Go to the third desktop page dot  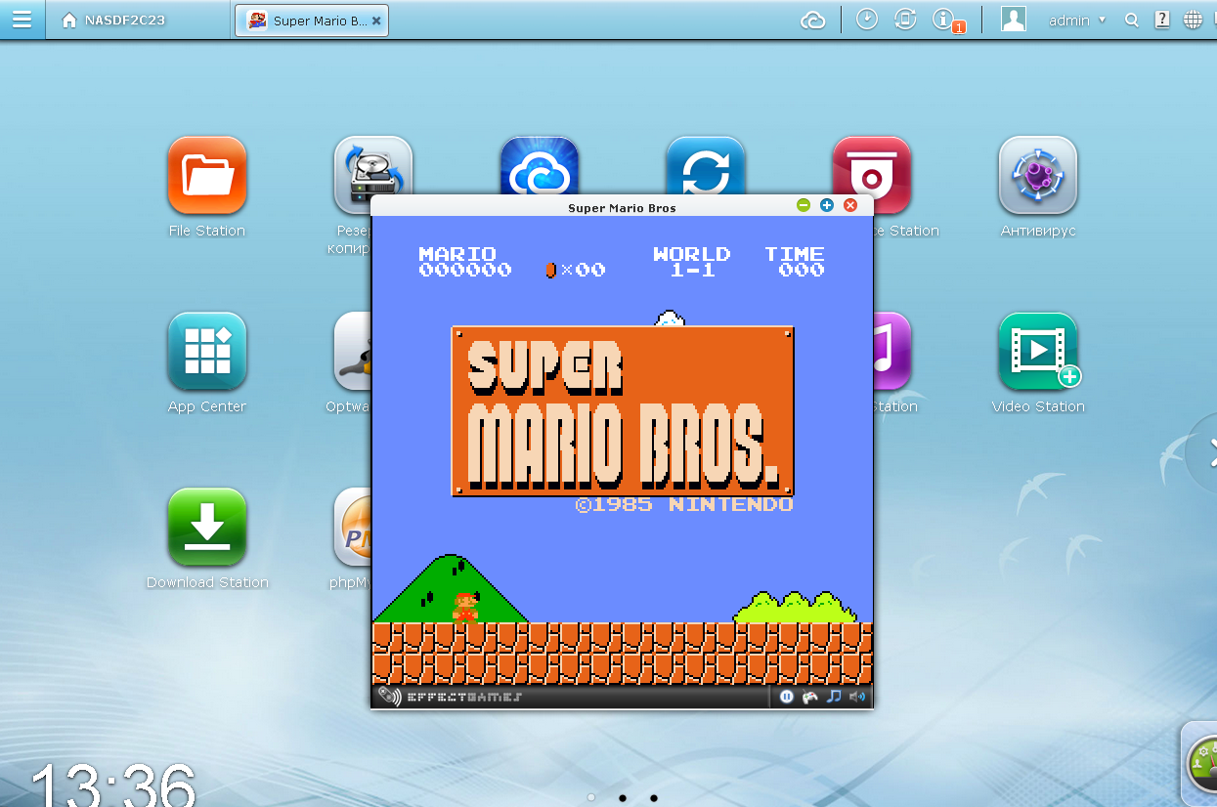(x=654, y=797)
